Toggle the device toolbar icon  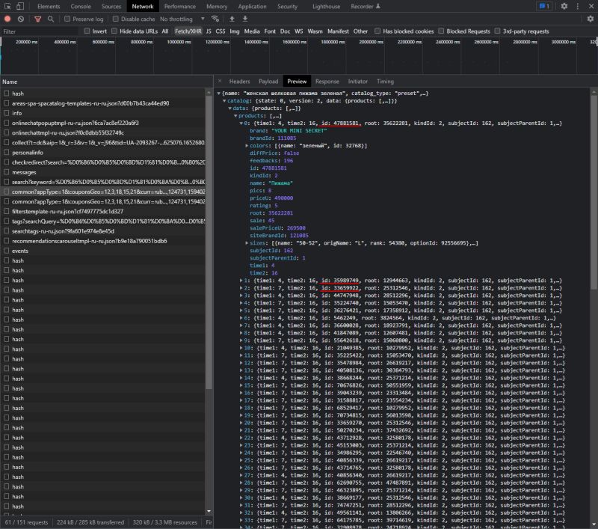[20, 6]
